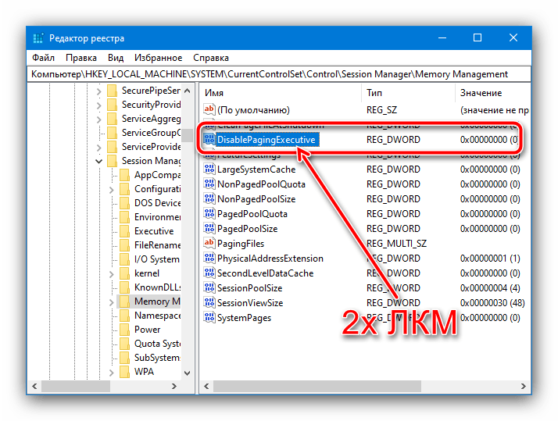Select the Quota System folder icon
Image resolution: width=558 pixels, height=421 pixels.
(124, 344)
